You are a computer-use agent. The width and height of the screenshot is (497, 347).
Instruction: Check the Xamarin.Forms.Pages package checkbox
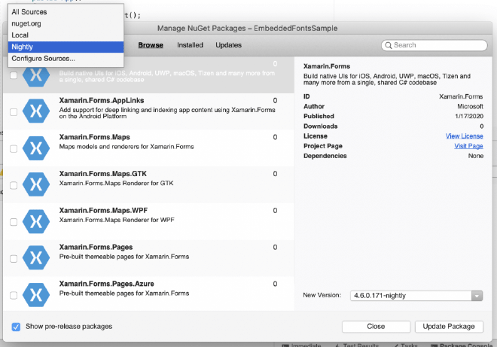(14, 259)
